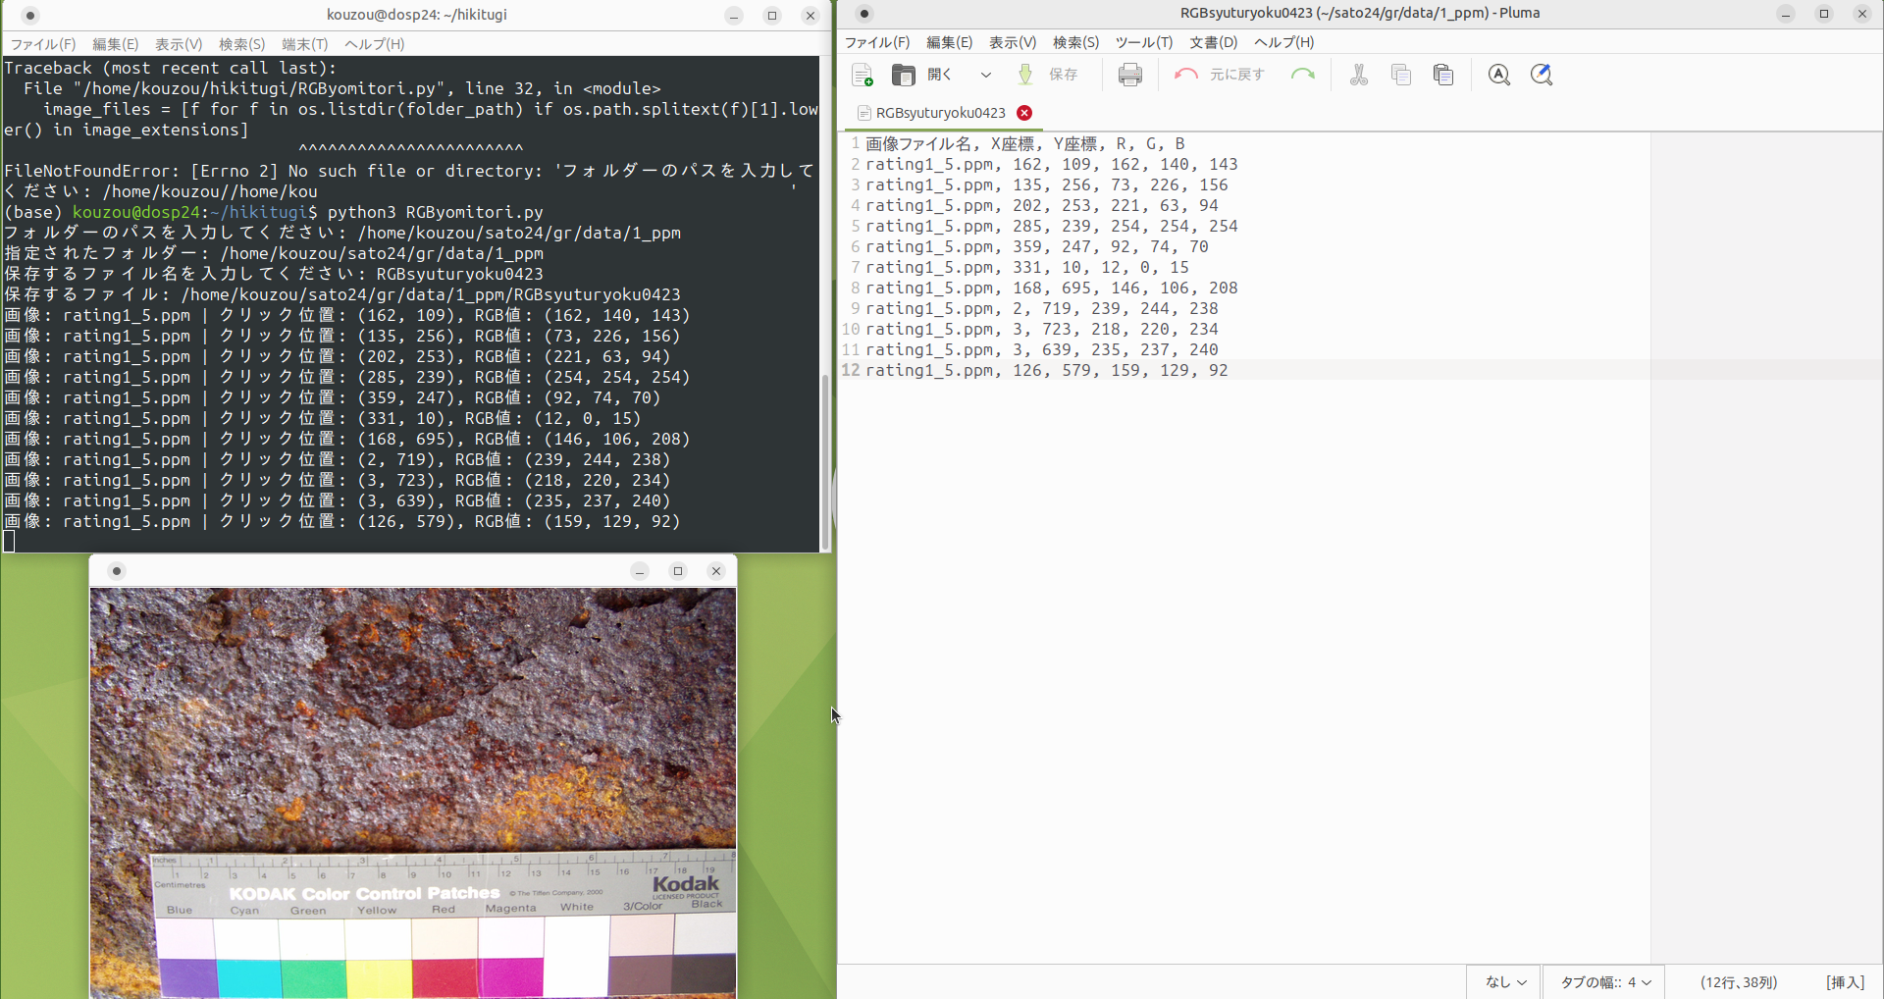Open Pluma 編集(E) menu
This screenshot has width=1884, height=999.
pos(949,42)
